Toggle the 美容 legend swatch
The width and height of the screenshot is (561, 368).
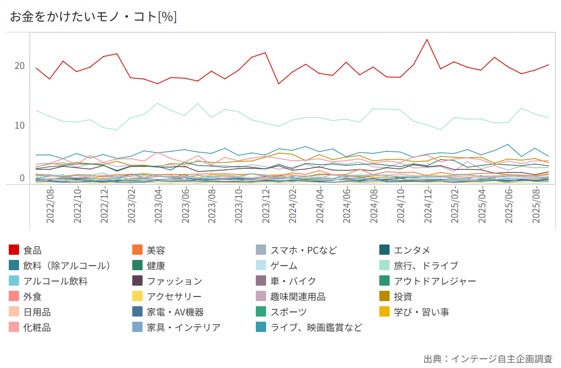click(x=138, y=251)
